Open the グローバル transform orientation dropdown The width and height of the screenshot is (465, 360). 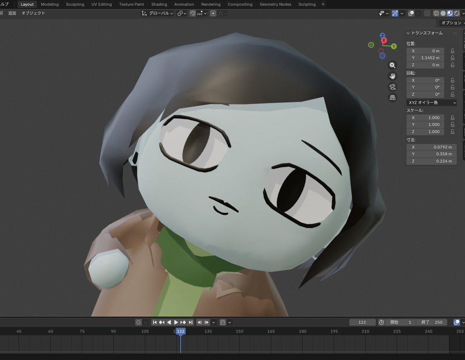157,13
